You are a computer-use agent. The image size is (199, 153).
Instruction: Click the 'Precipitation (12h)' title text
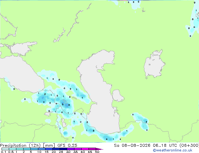[x=20, y=146]
